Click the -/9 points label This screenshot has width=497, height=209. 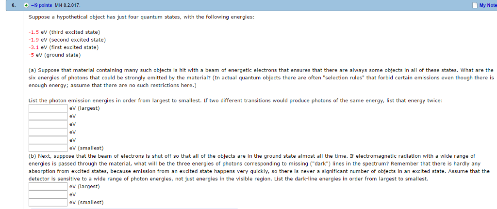click(41, 5)
